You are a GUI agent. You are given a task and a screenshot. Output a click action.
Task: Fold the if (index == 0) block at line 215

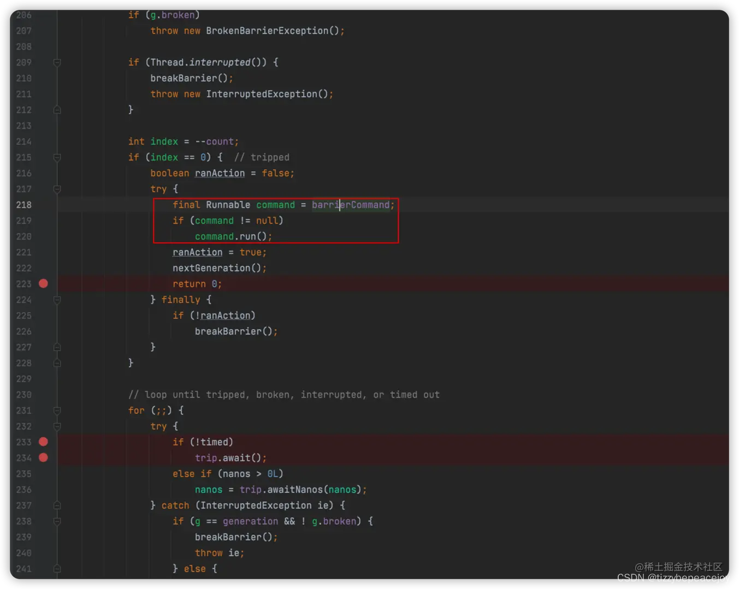[x=57, y=158]
